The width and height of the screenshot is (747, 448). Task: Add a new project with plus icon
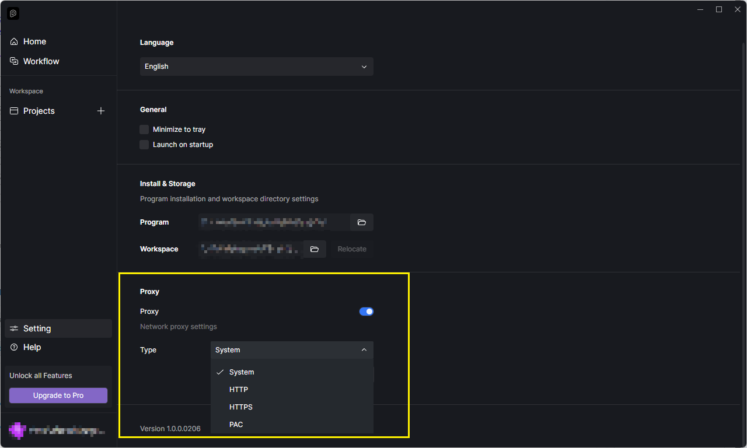point(101,111)
